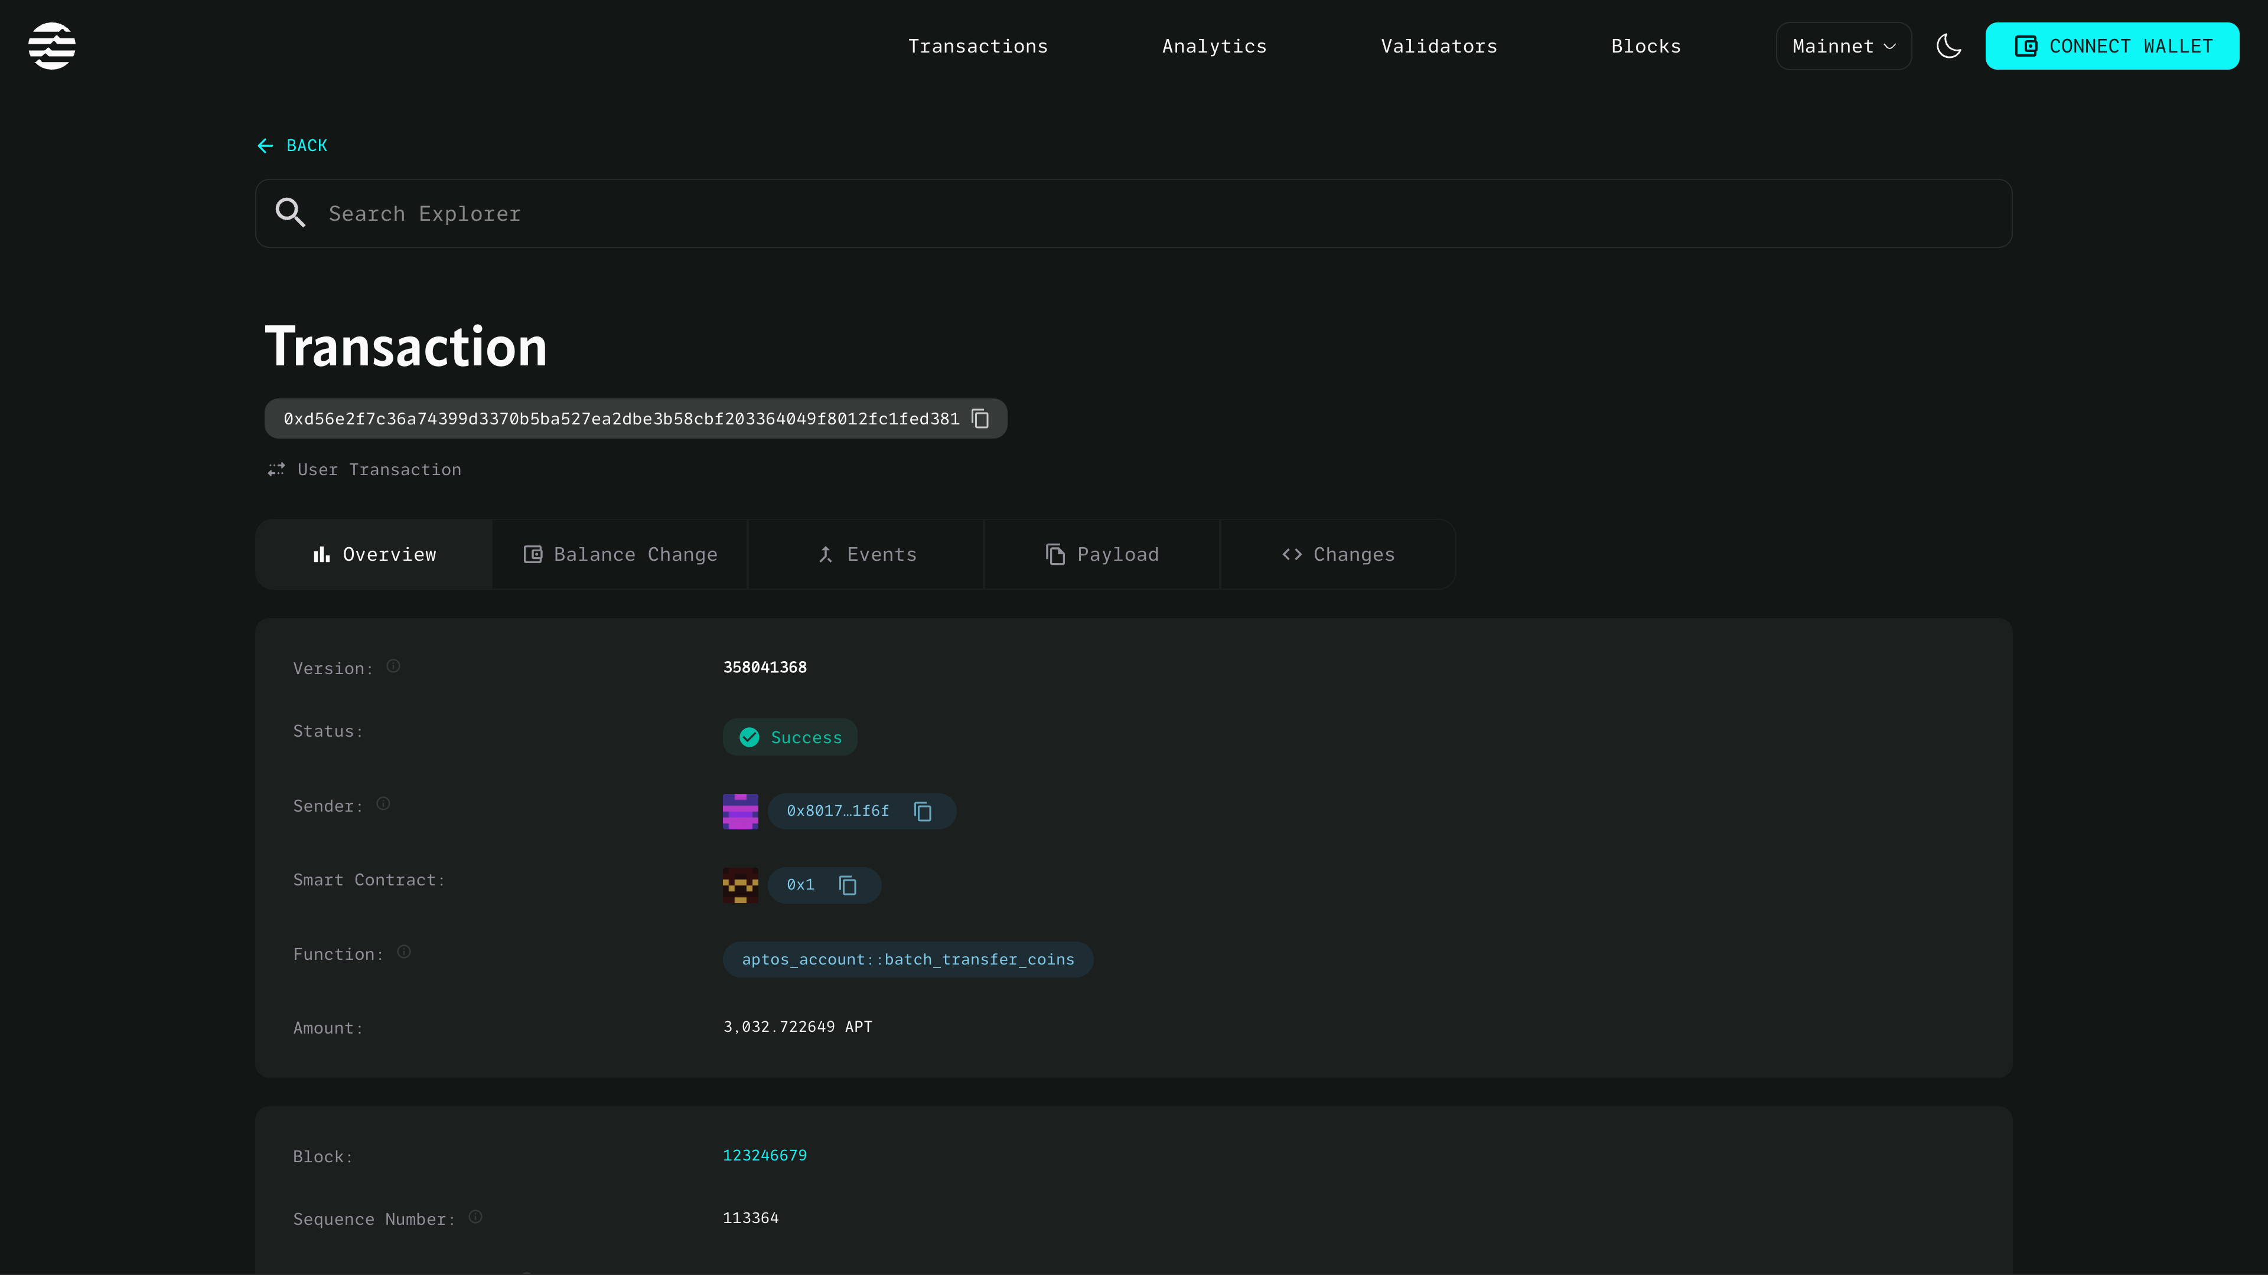The image size is (2268, 1275).
Task: Select the Payload tab
Action: (1102, 554)
